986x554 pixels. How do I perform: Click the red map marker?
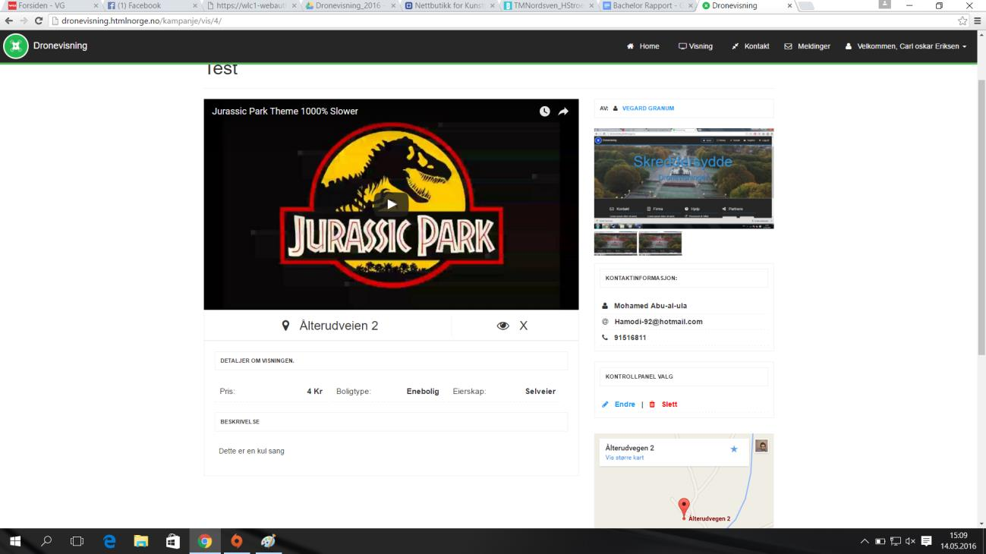click(x=684, y=508)
